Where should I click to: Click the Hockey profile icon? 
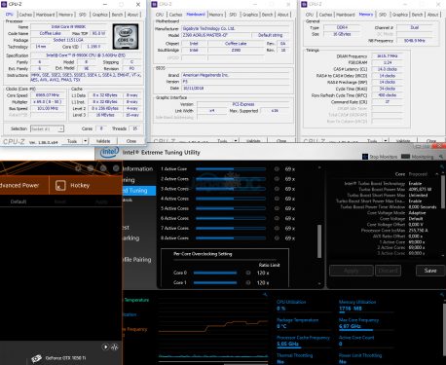click(x=60, y=186)
